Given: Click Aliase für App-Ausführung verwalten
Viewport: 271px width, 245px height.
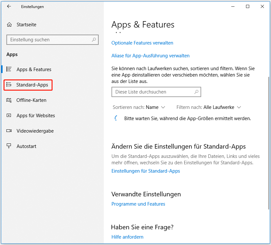Looking at the screenshot, I should pos(150,56).
